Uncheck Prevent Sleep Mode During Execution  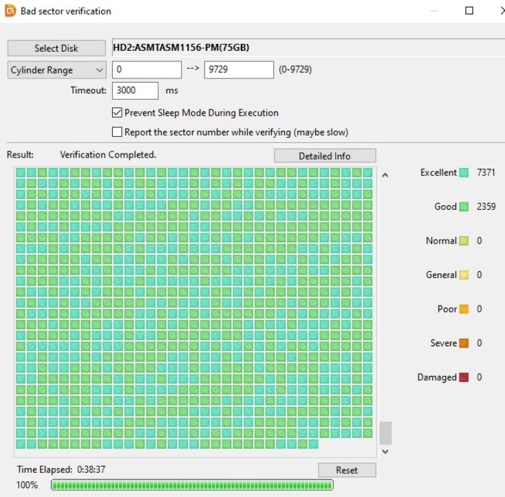(x=117, y=113)
